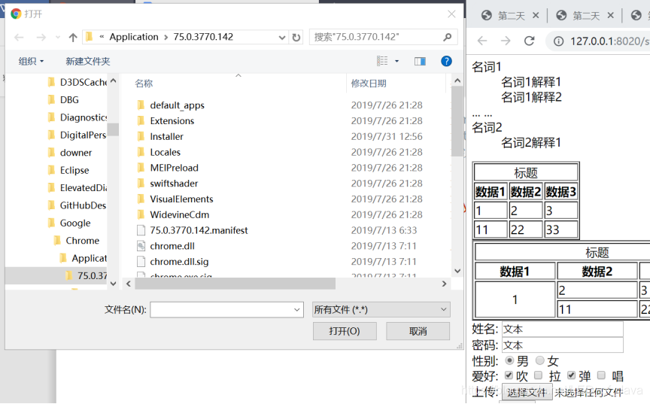Uncheck the 吹 hobby checkbox
Screen dimensions: 650x404
tap(509, 375)
